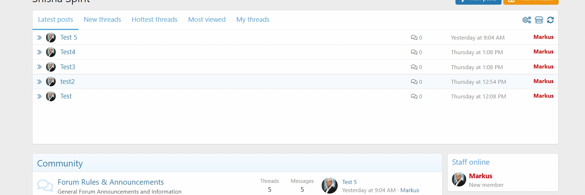Visit Markus's profile from Staff online name
Screen dimensions: 585x195
click(480, 176)
